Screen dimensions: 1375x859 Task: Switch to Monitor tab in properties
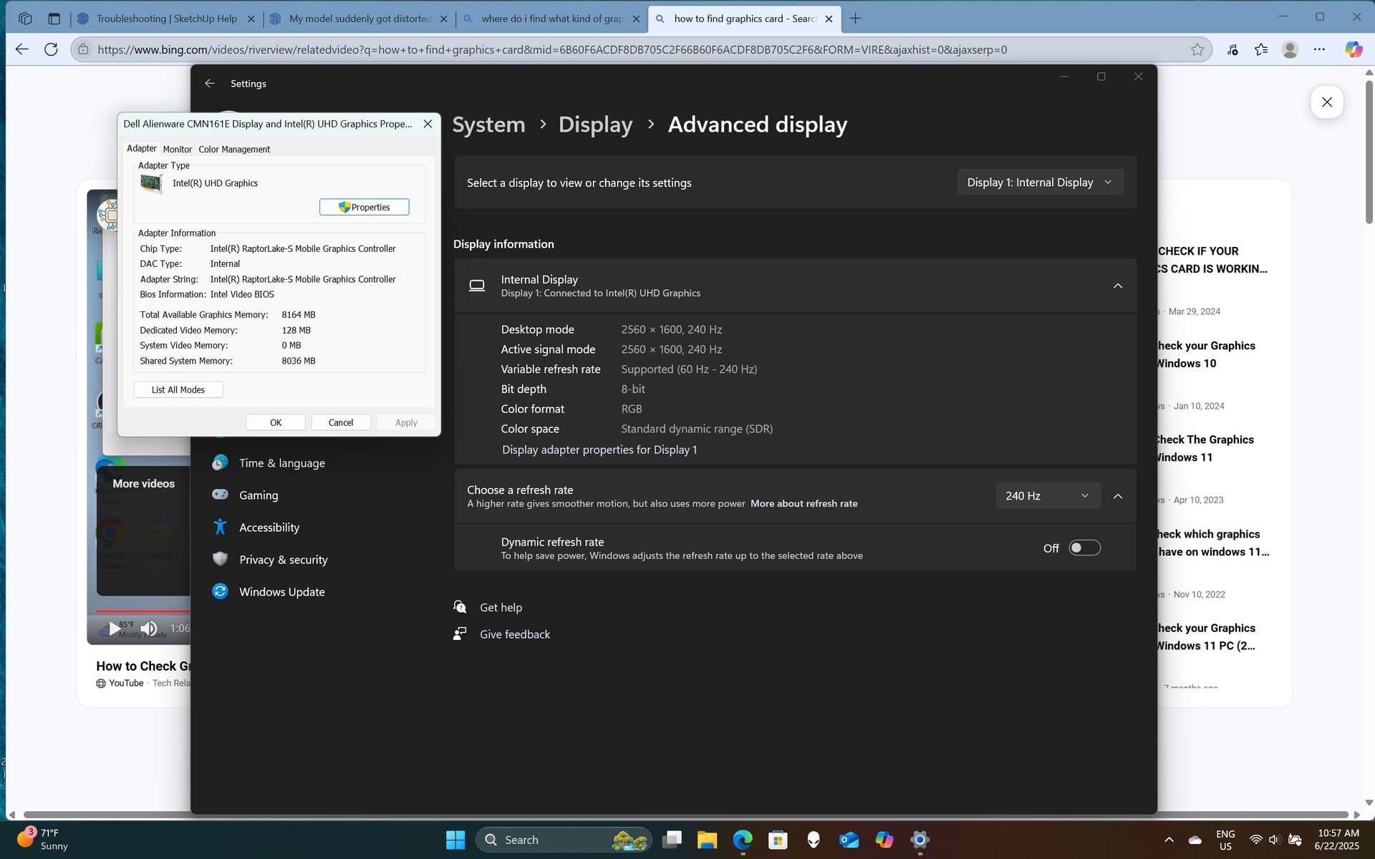[x=177, y=149]
